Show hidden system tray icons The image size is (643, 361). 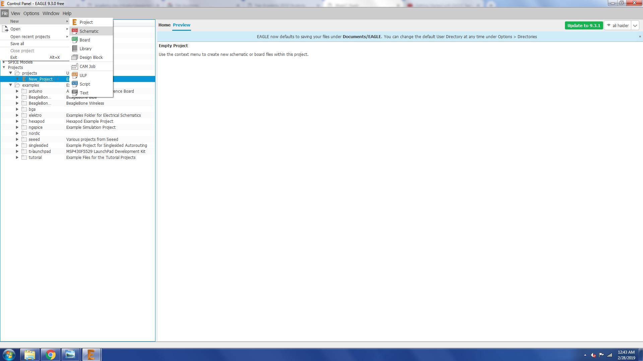tap(585, 355)
